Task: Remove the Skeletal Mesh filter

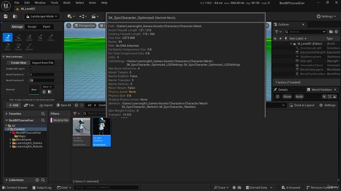Action: coord(59,120)
